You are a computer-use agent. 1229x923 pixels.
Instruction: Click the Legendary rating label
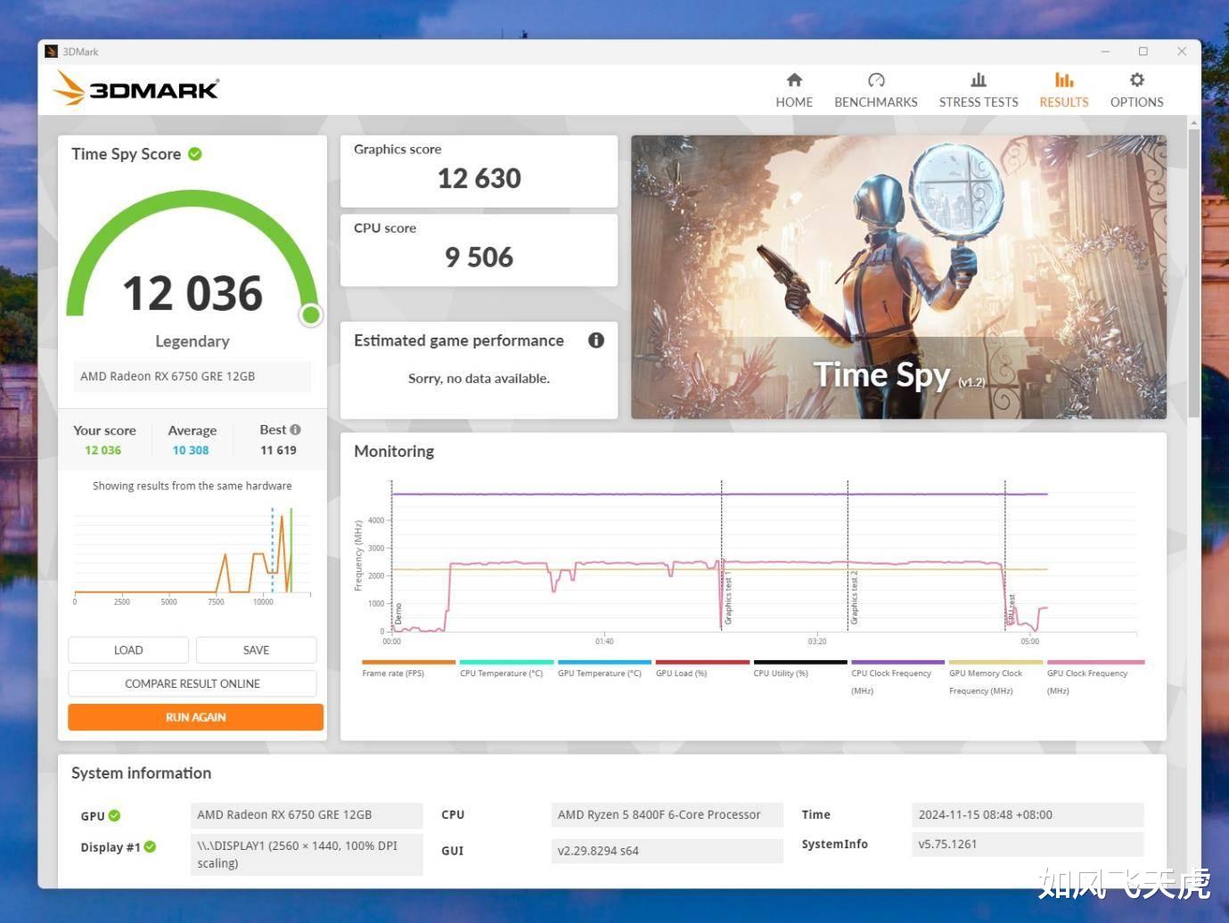click(193, 341)
